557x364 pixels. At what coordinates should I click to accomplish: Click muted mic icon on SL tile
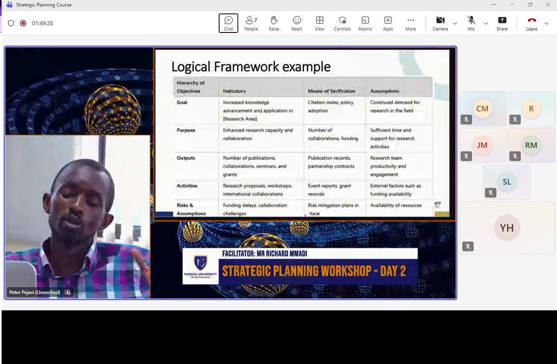click(491, 192)
